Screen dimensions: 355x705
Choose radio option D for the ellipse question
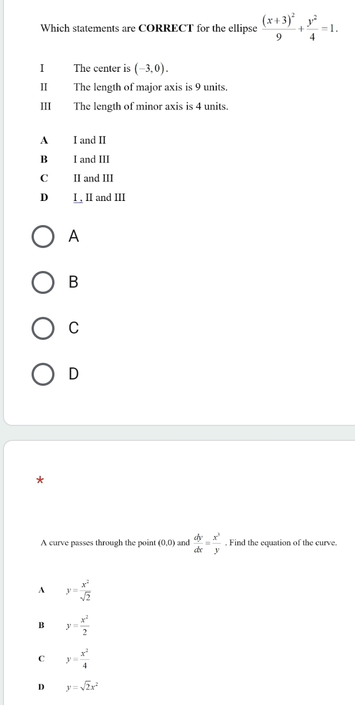(x=44, y=374)
